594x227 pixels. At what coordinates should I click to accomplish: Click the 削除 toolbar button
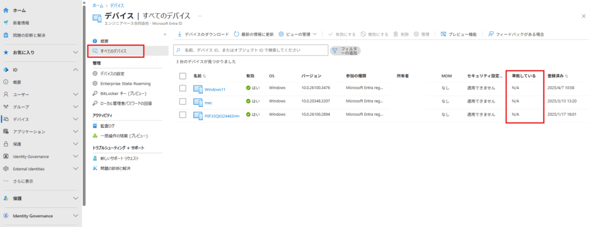pos(401,34)
